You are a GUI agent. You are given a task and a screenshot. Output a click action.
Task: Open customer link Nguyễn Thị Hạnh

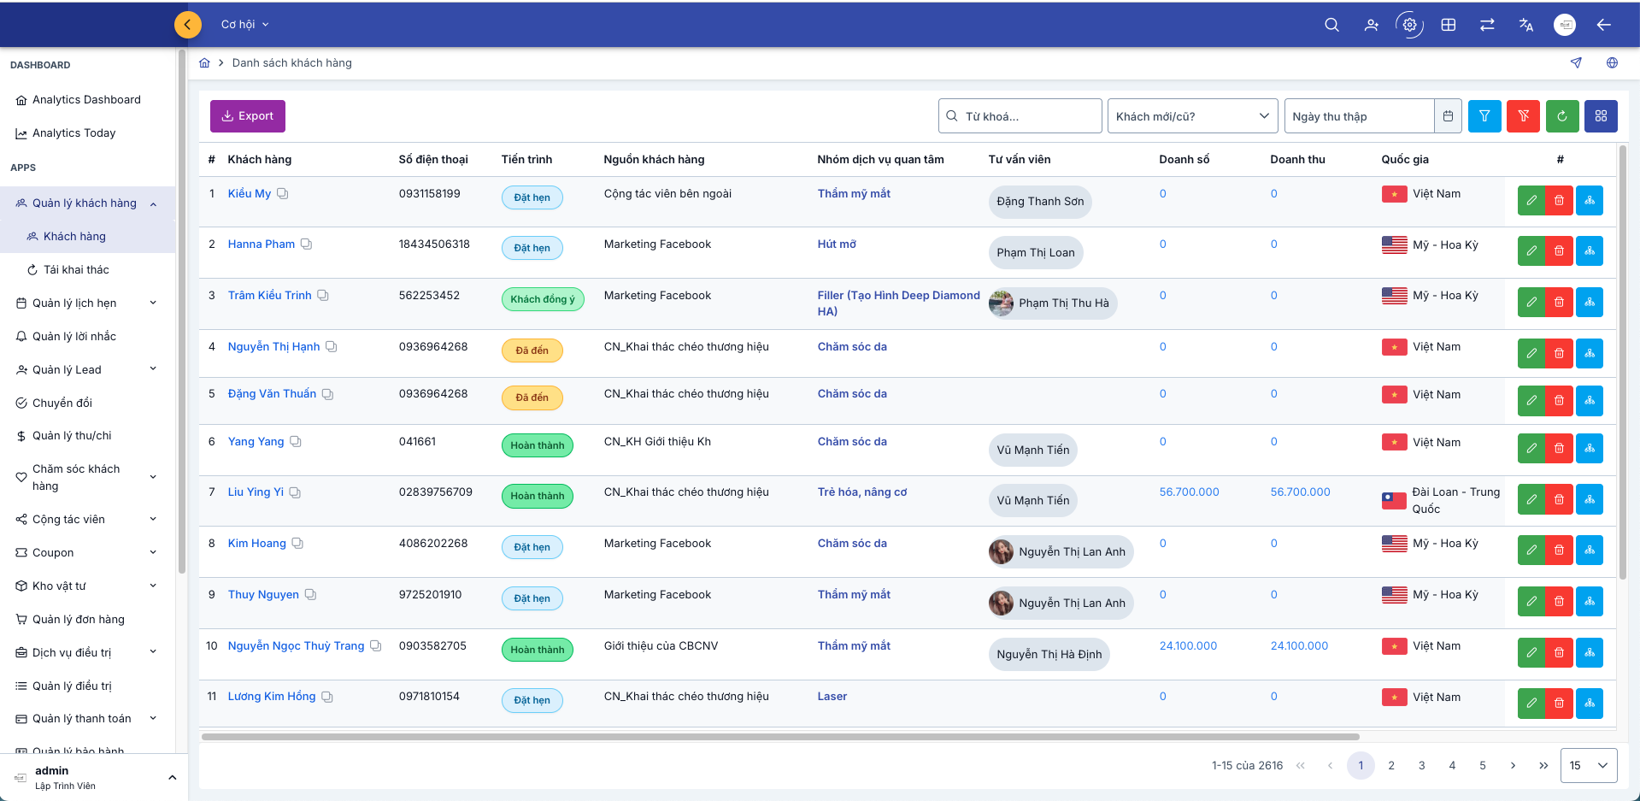point(273,347)
